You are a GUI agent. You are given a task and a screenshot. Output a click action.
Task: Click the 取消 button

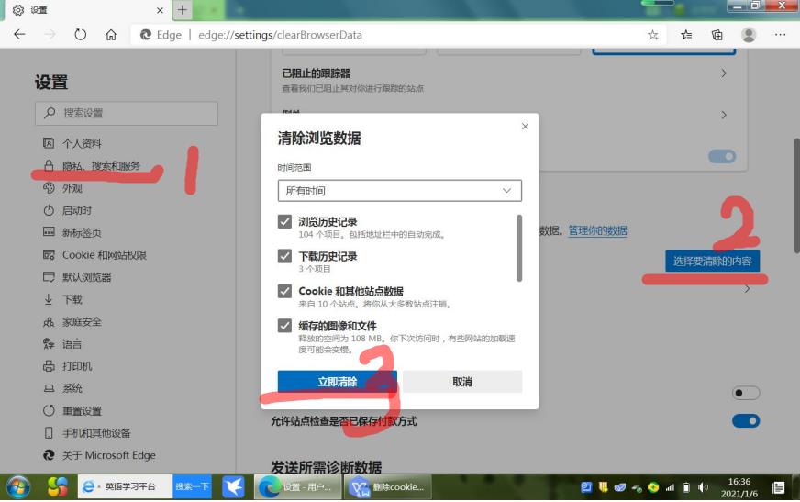pos(462,382)
